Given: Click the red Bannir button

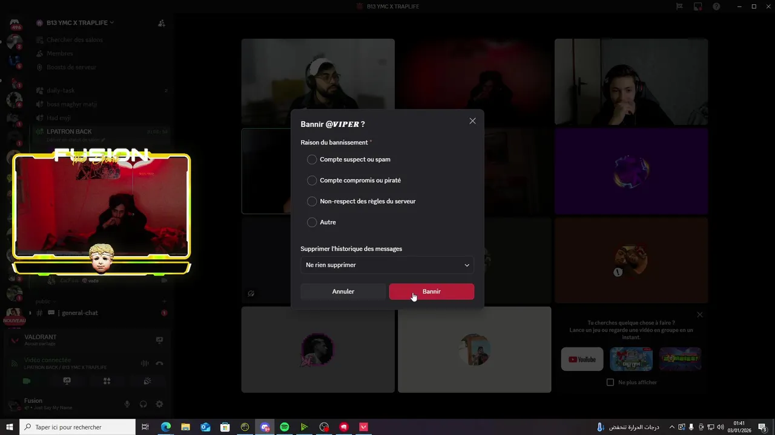Looking at the screenshot, I should point(432,292).
